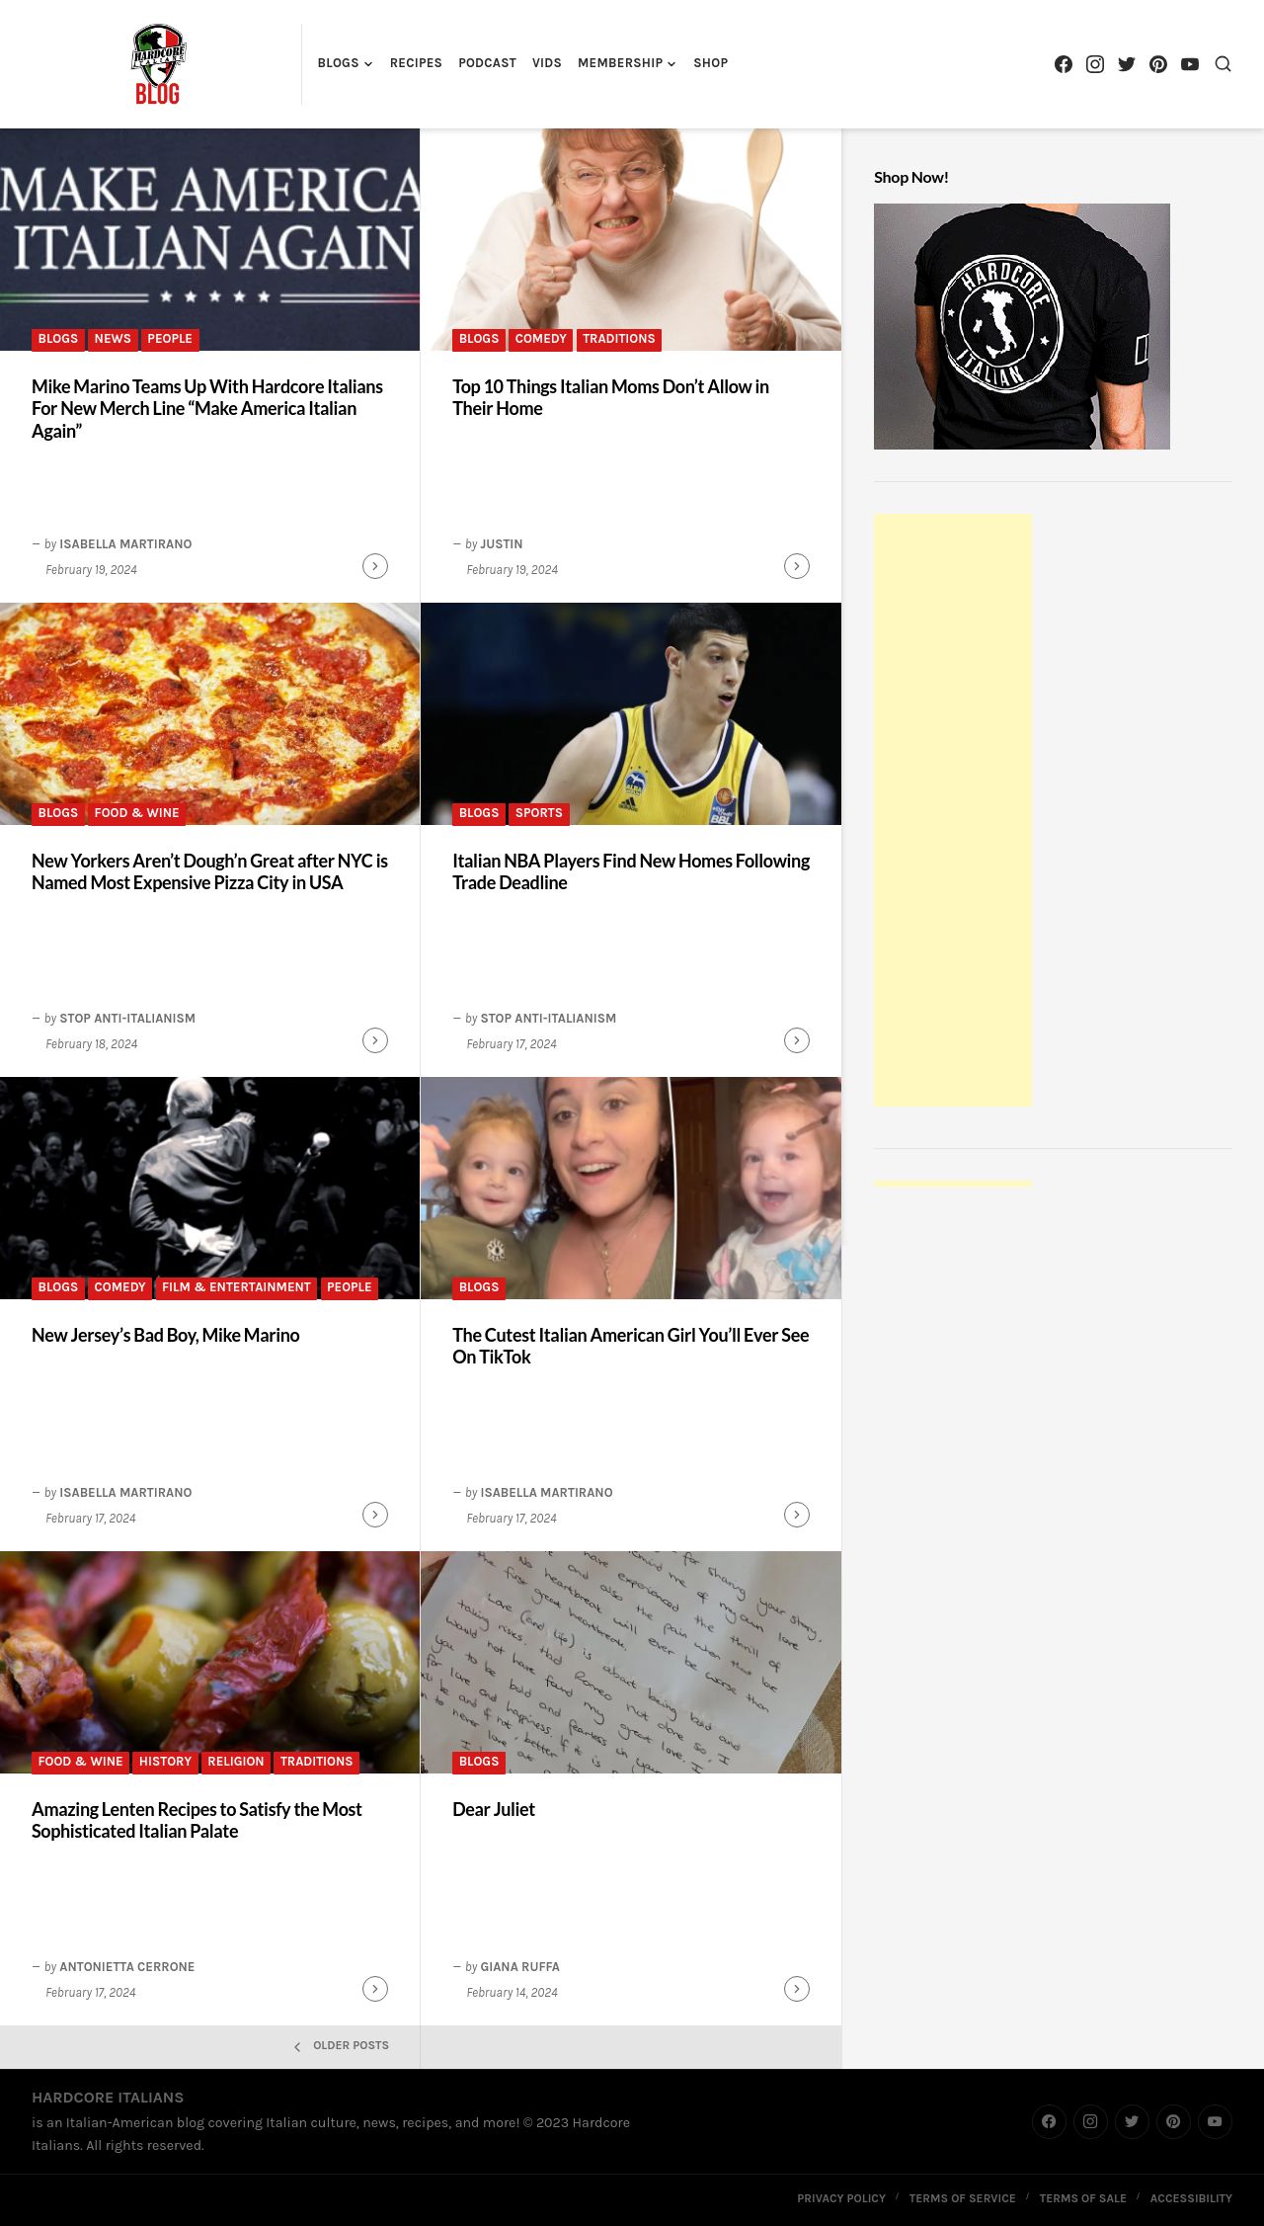
Task: Open the Podcast menu item
Action: [x=487, y=63]
